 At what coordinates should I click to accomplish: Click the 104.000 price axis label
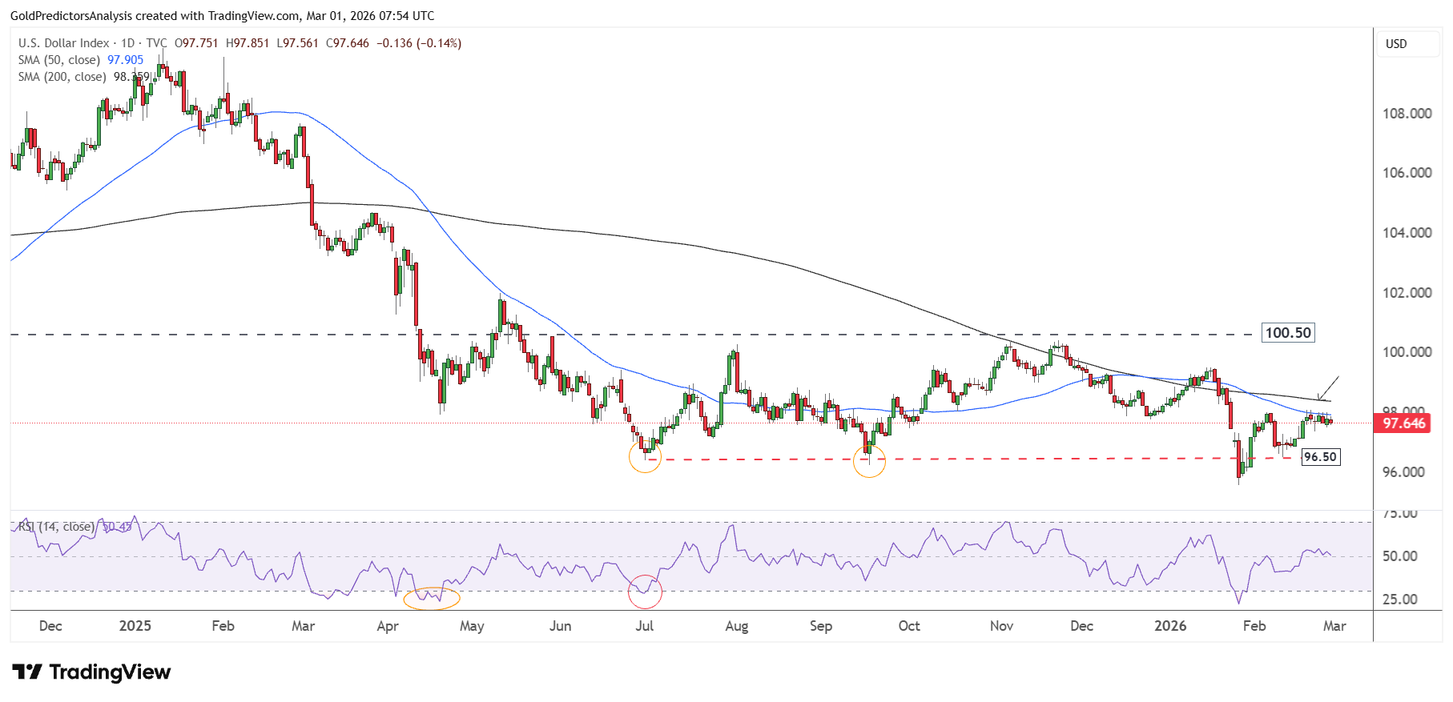click(x=1407, y=233)
